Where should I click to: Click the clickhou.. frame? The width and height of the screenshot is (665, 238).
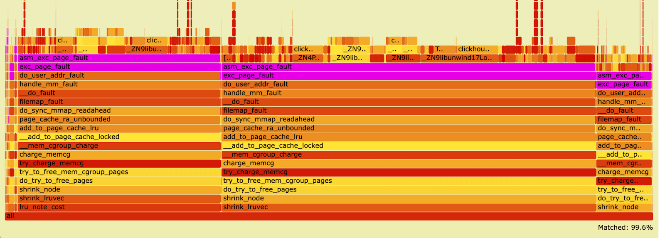pos(477,49)
